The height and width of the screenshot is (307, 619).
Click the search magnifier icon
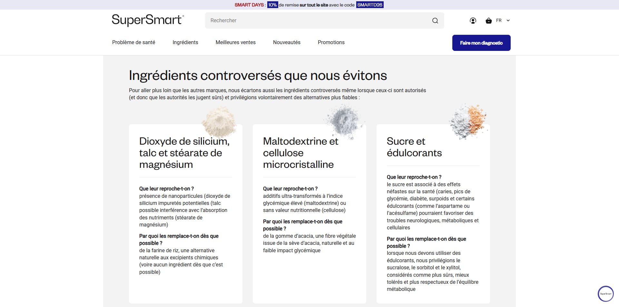(x=435, y=21)
